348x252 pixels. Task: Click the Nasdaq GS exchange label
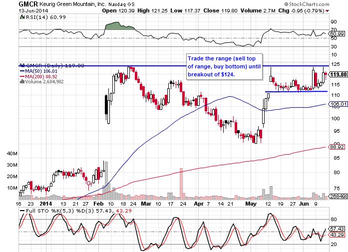[121, 4]
